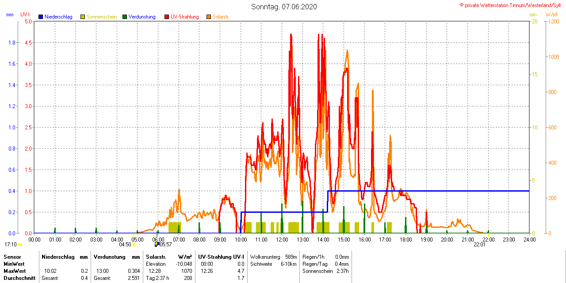Click the 6-10km visibility value
The height and width of the screenshot is (283, 566).
pos(289,264)
